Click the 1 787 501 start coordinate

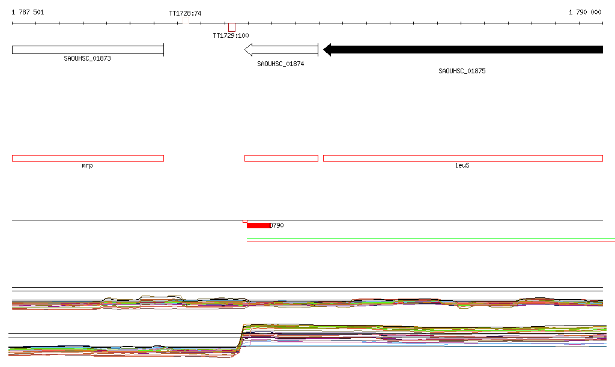[x=28, y=12]
